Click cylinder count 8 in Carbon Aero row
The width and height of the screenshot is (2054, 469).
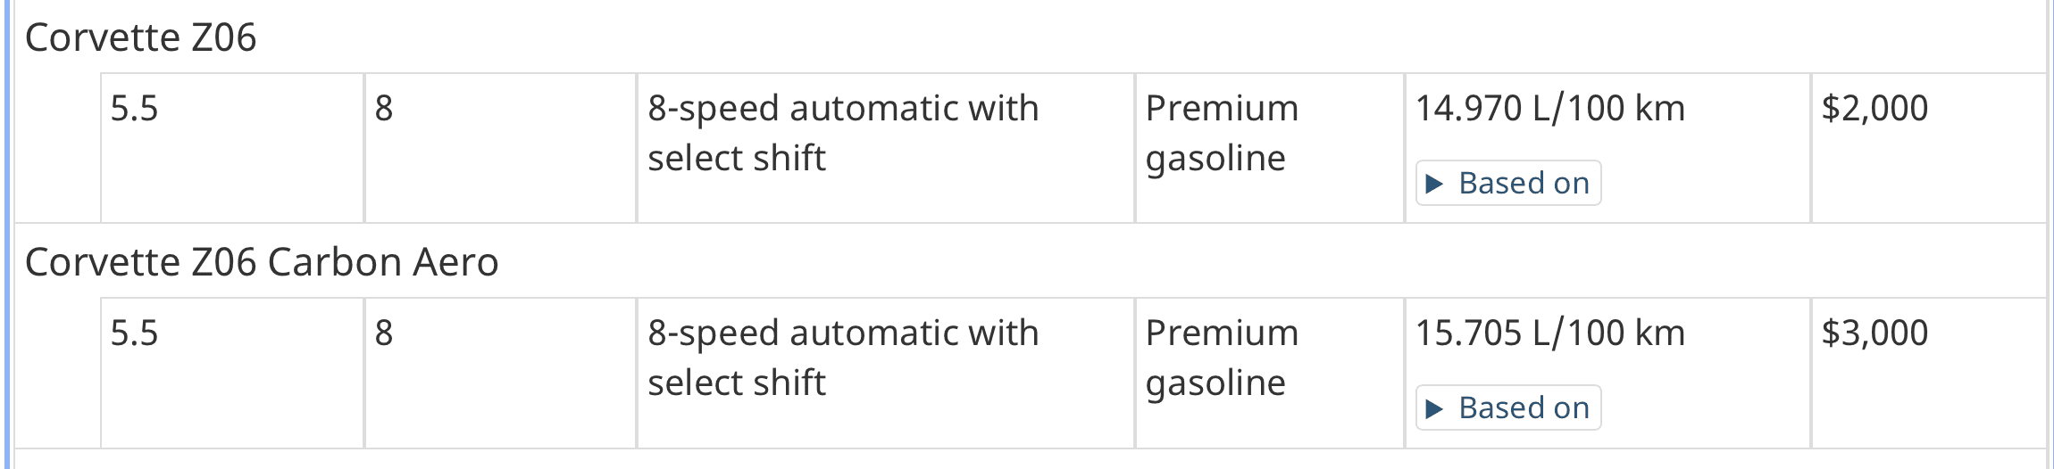(x=384, y=333)
